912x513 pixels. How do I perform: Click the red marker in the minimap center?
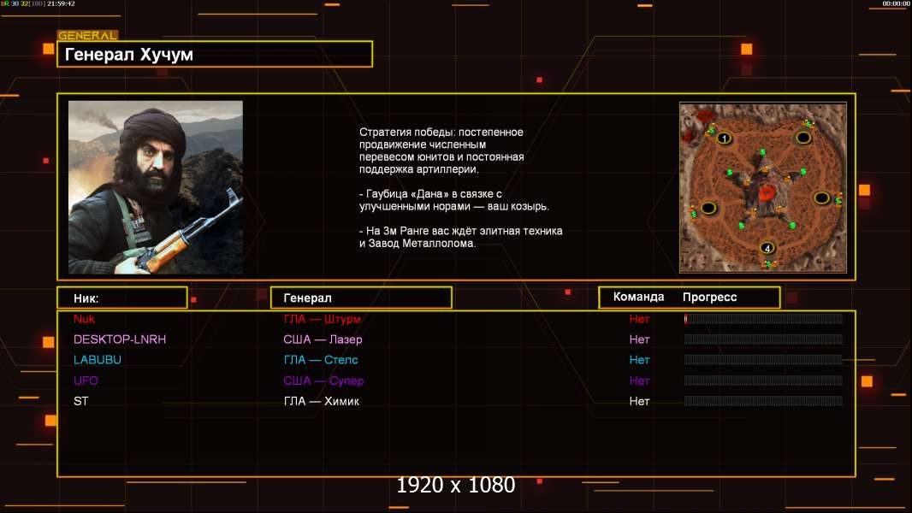click(767, 193)
